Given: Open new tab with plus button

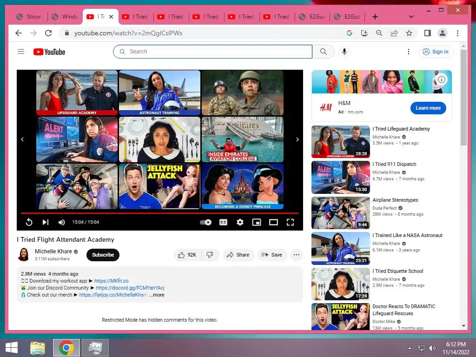Looking at the screenshot, I should (375, 17).
